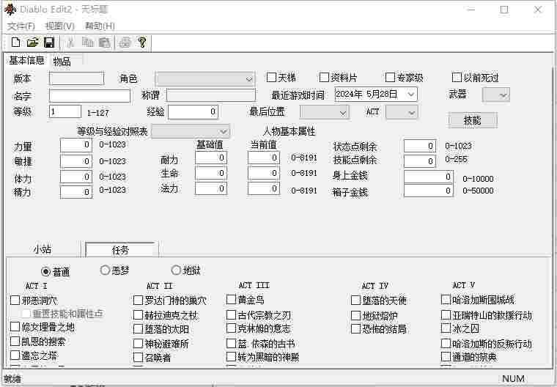
Task: Check the 冰之囚 quest
Action: [x=446, y=328]
